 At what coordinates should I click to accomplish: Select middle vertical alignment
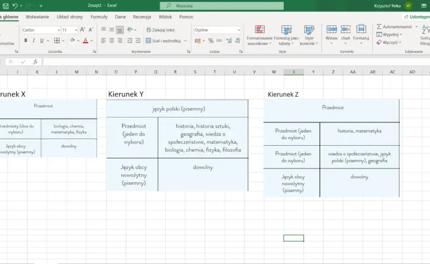click(111, 29)
